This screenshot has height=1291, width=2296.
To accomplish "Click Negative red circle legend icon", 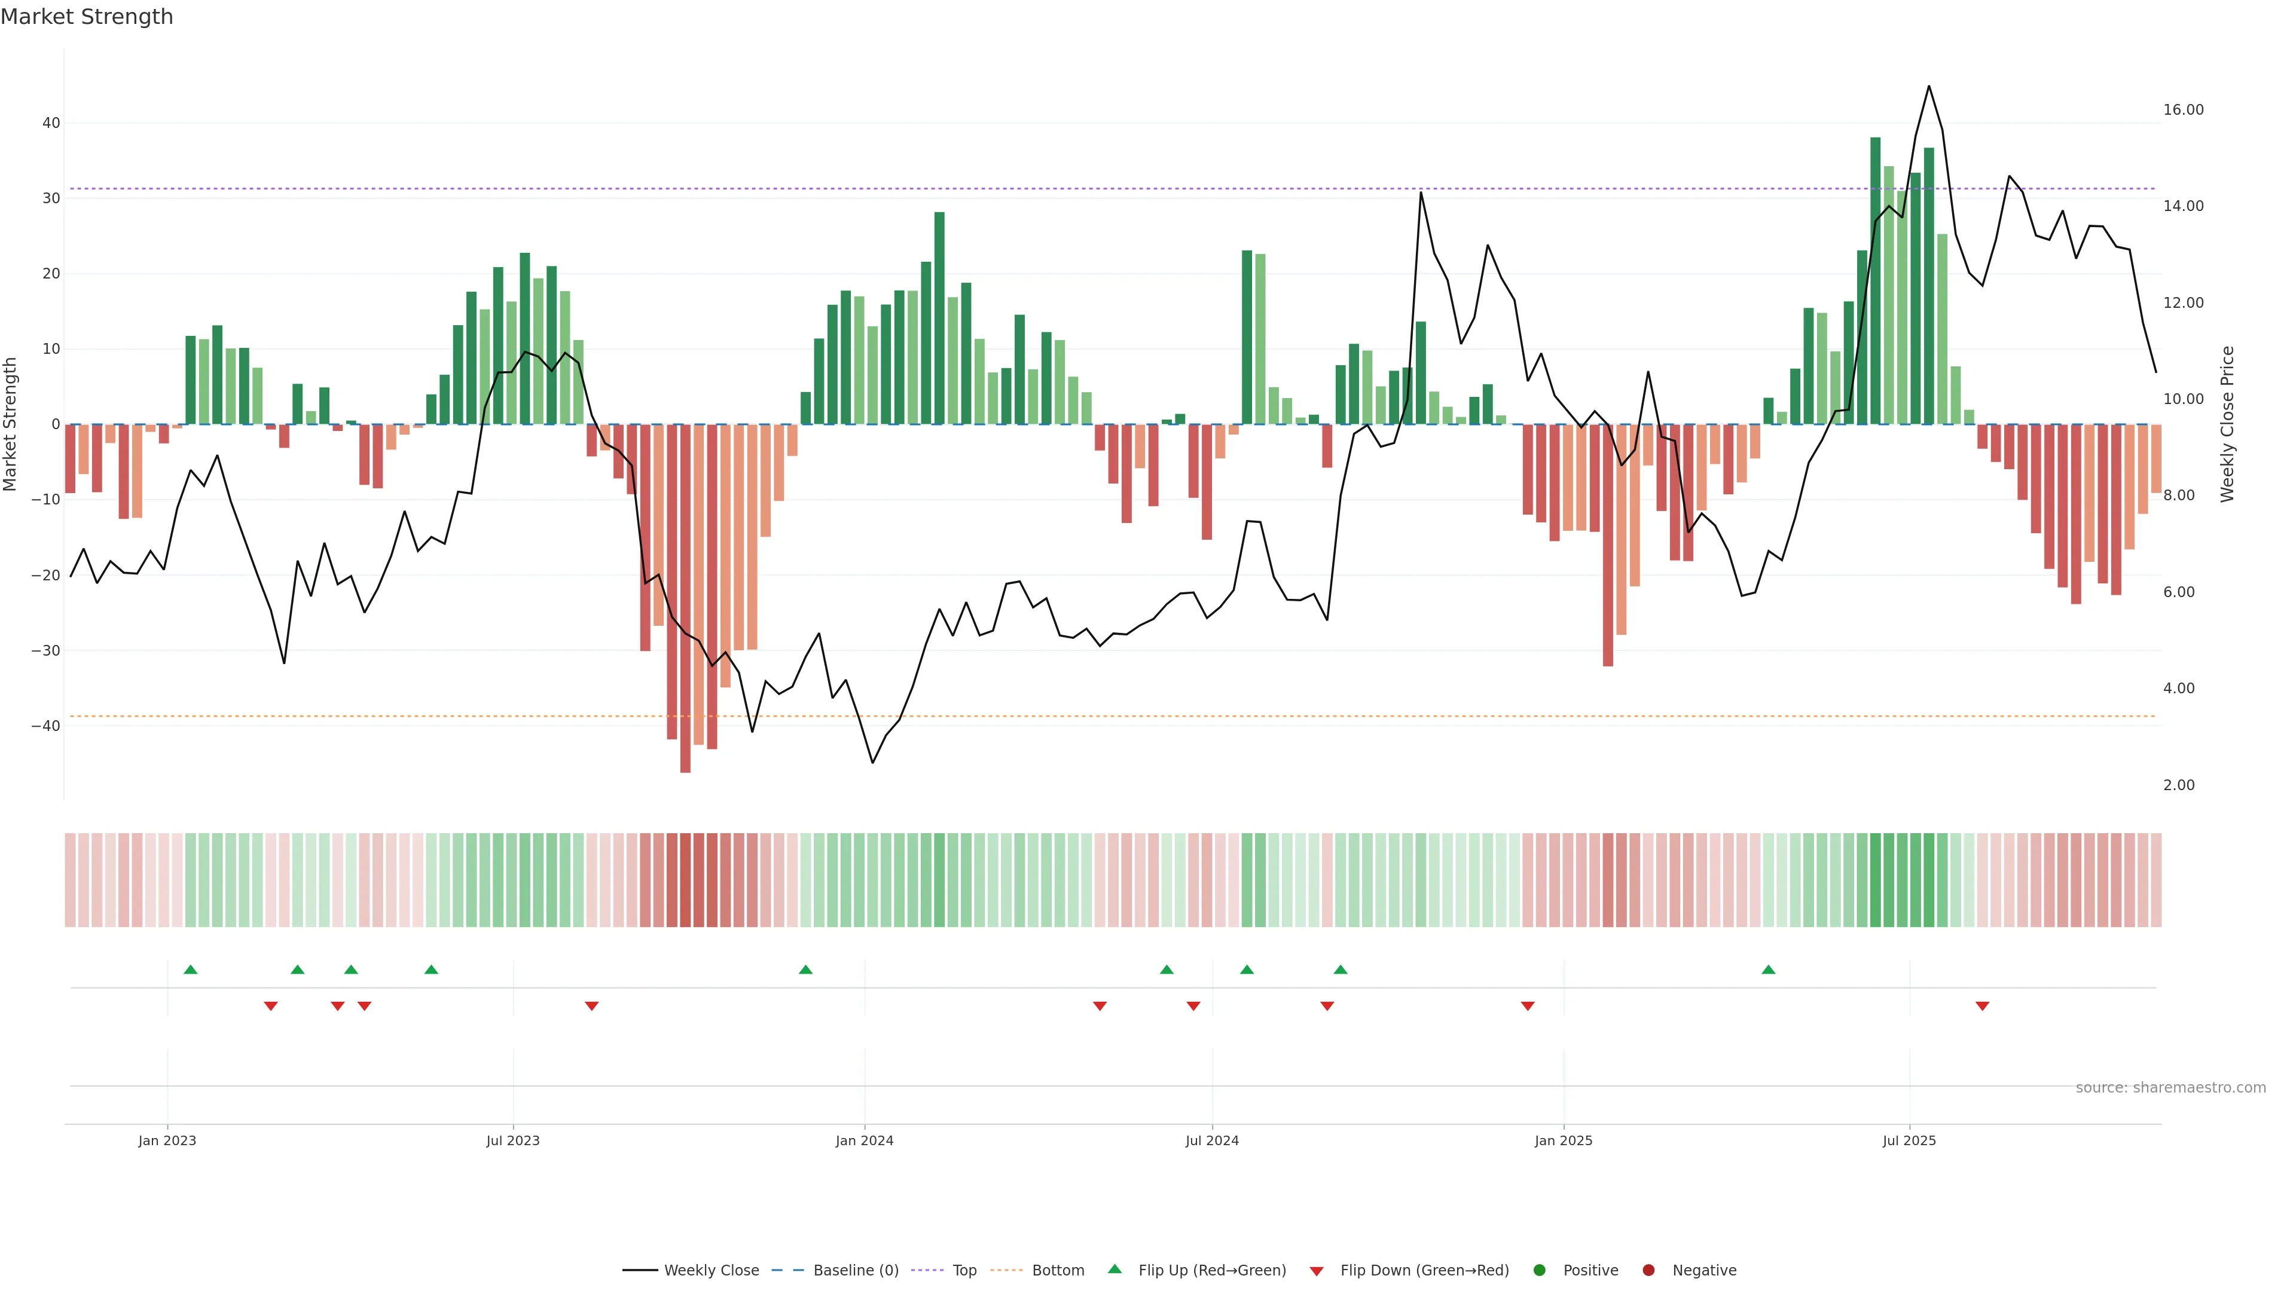I will click(x=1648, y=1271).
